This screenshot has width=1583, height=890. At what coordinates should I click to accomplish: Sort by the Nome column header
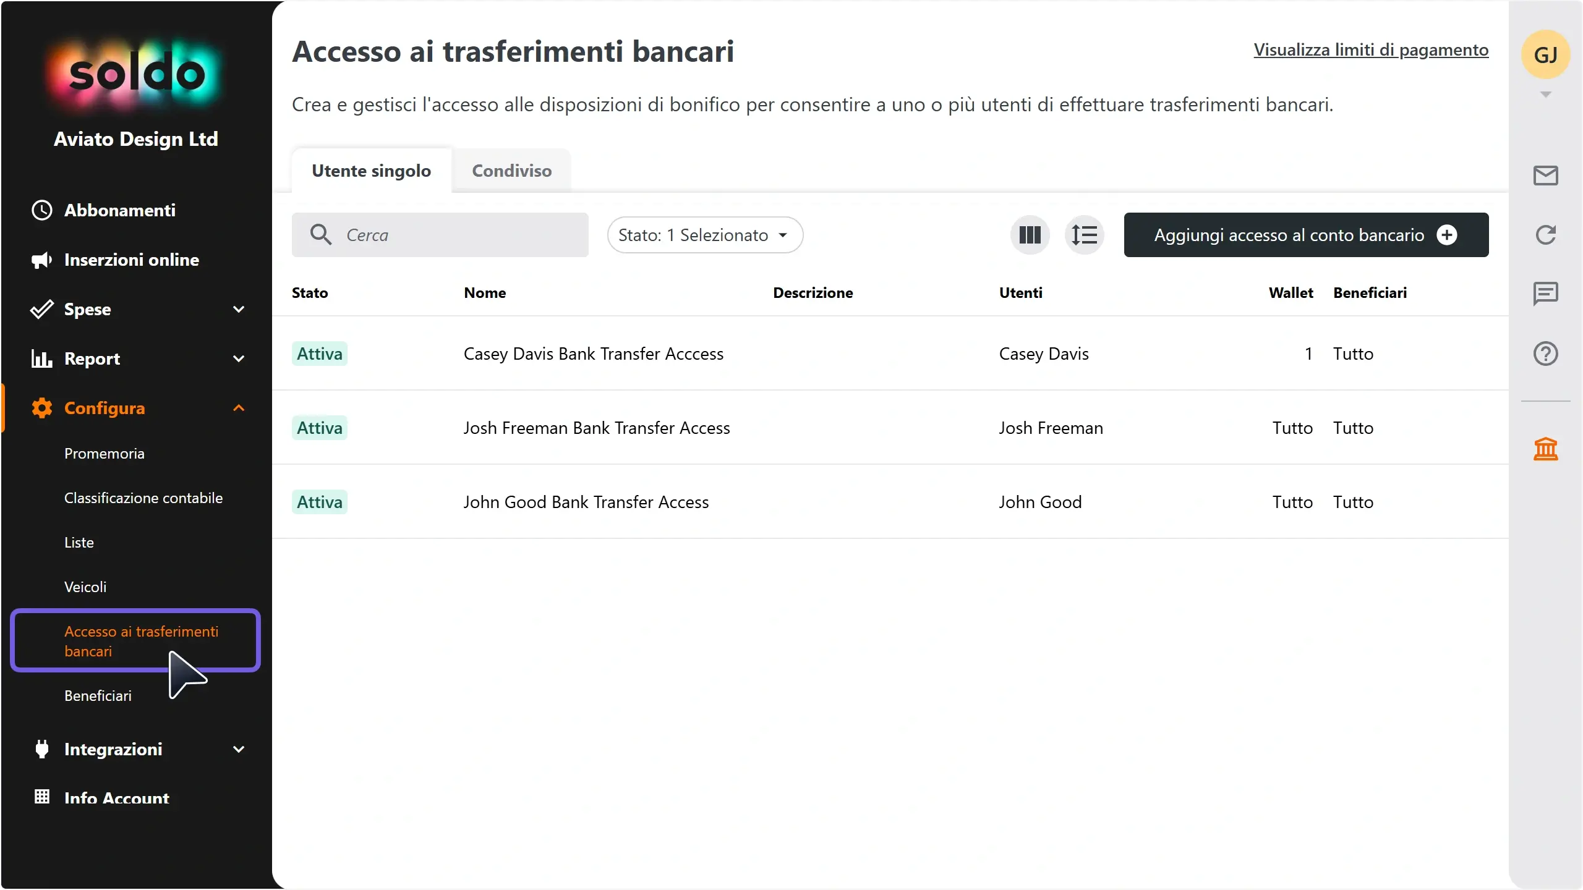tap(485, 293)
